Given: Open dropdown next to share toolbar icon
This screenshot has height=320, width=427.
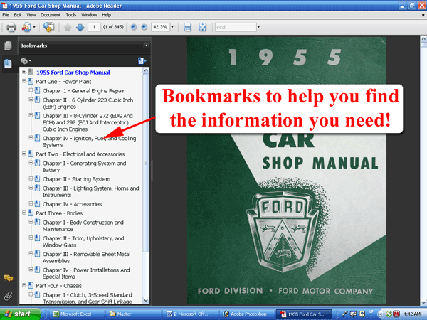Looking at the screenshot, I should pos(34,27).
